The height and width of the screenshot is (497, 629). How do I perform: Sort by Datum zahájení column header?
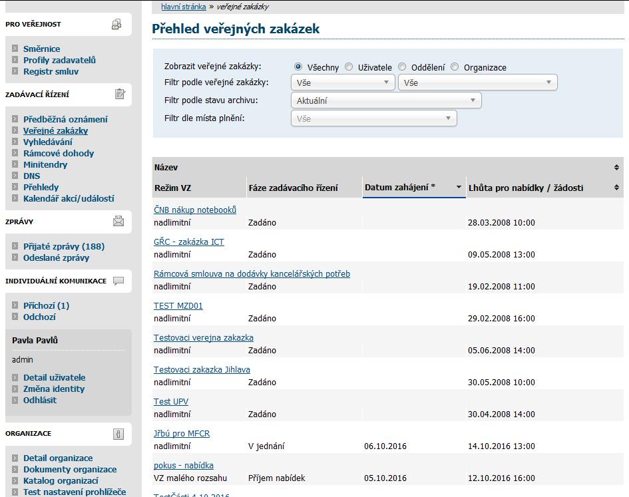point(400,187)
